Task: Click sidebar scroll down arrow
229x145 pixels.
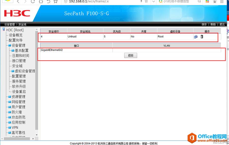Action: tap(37, 135)
